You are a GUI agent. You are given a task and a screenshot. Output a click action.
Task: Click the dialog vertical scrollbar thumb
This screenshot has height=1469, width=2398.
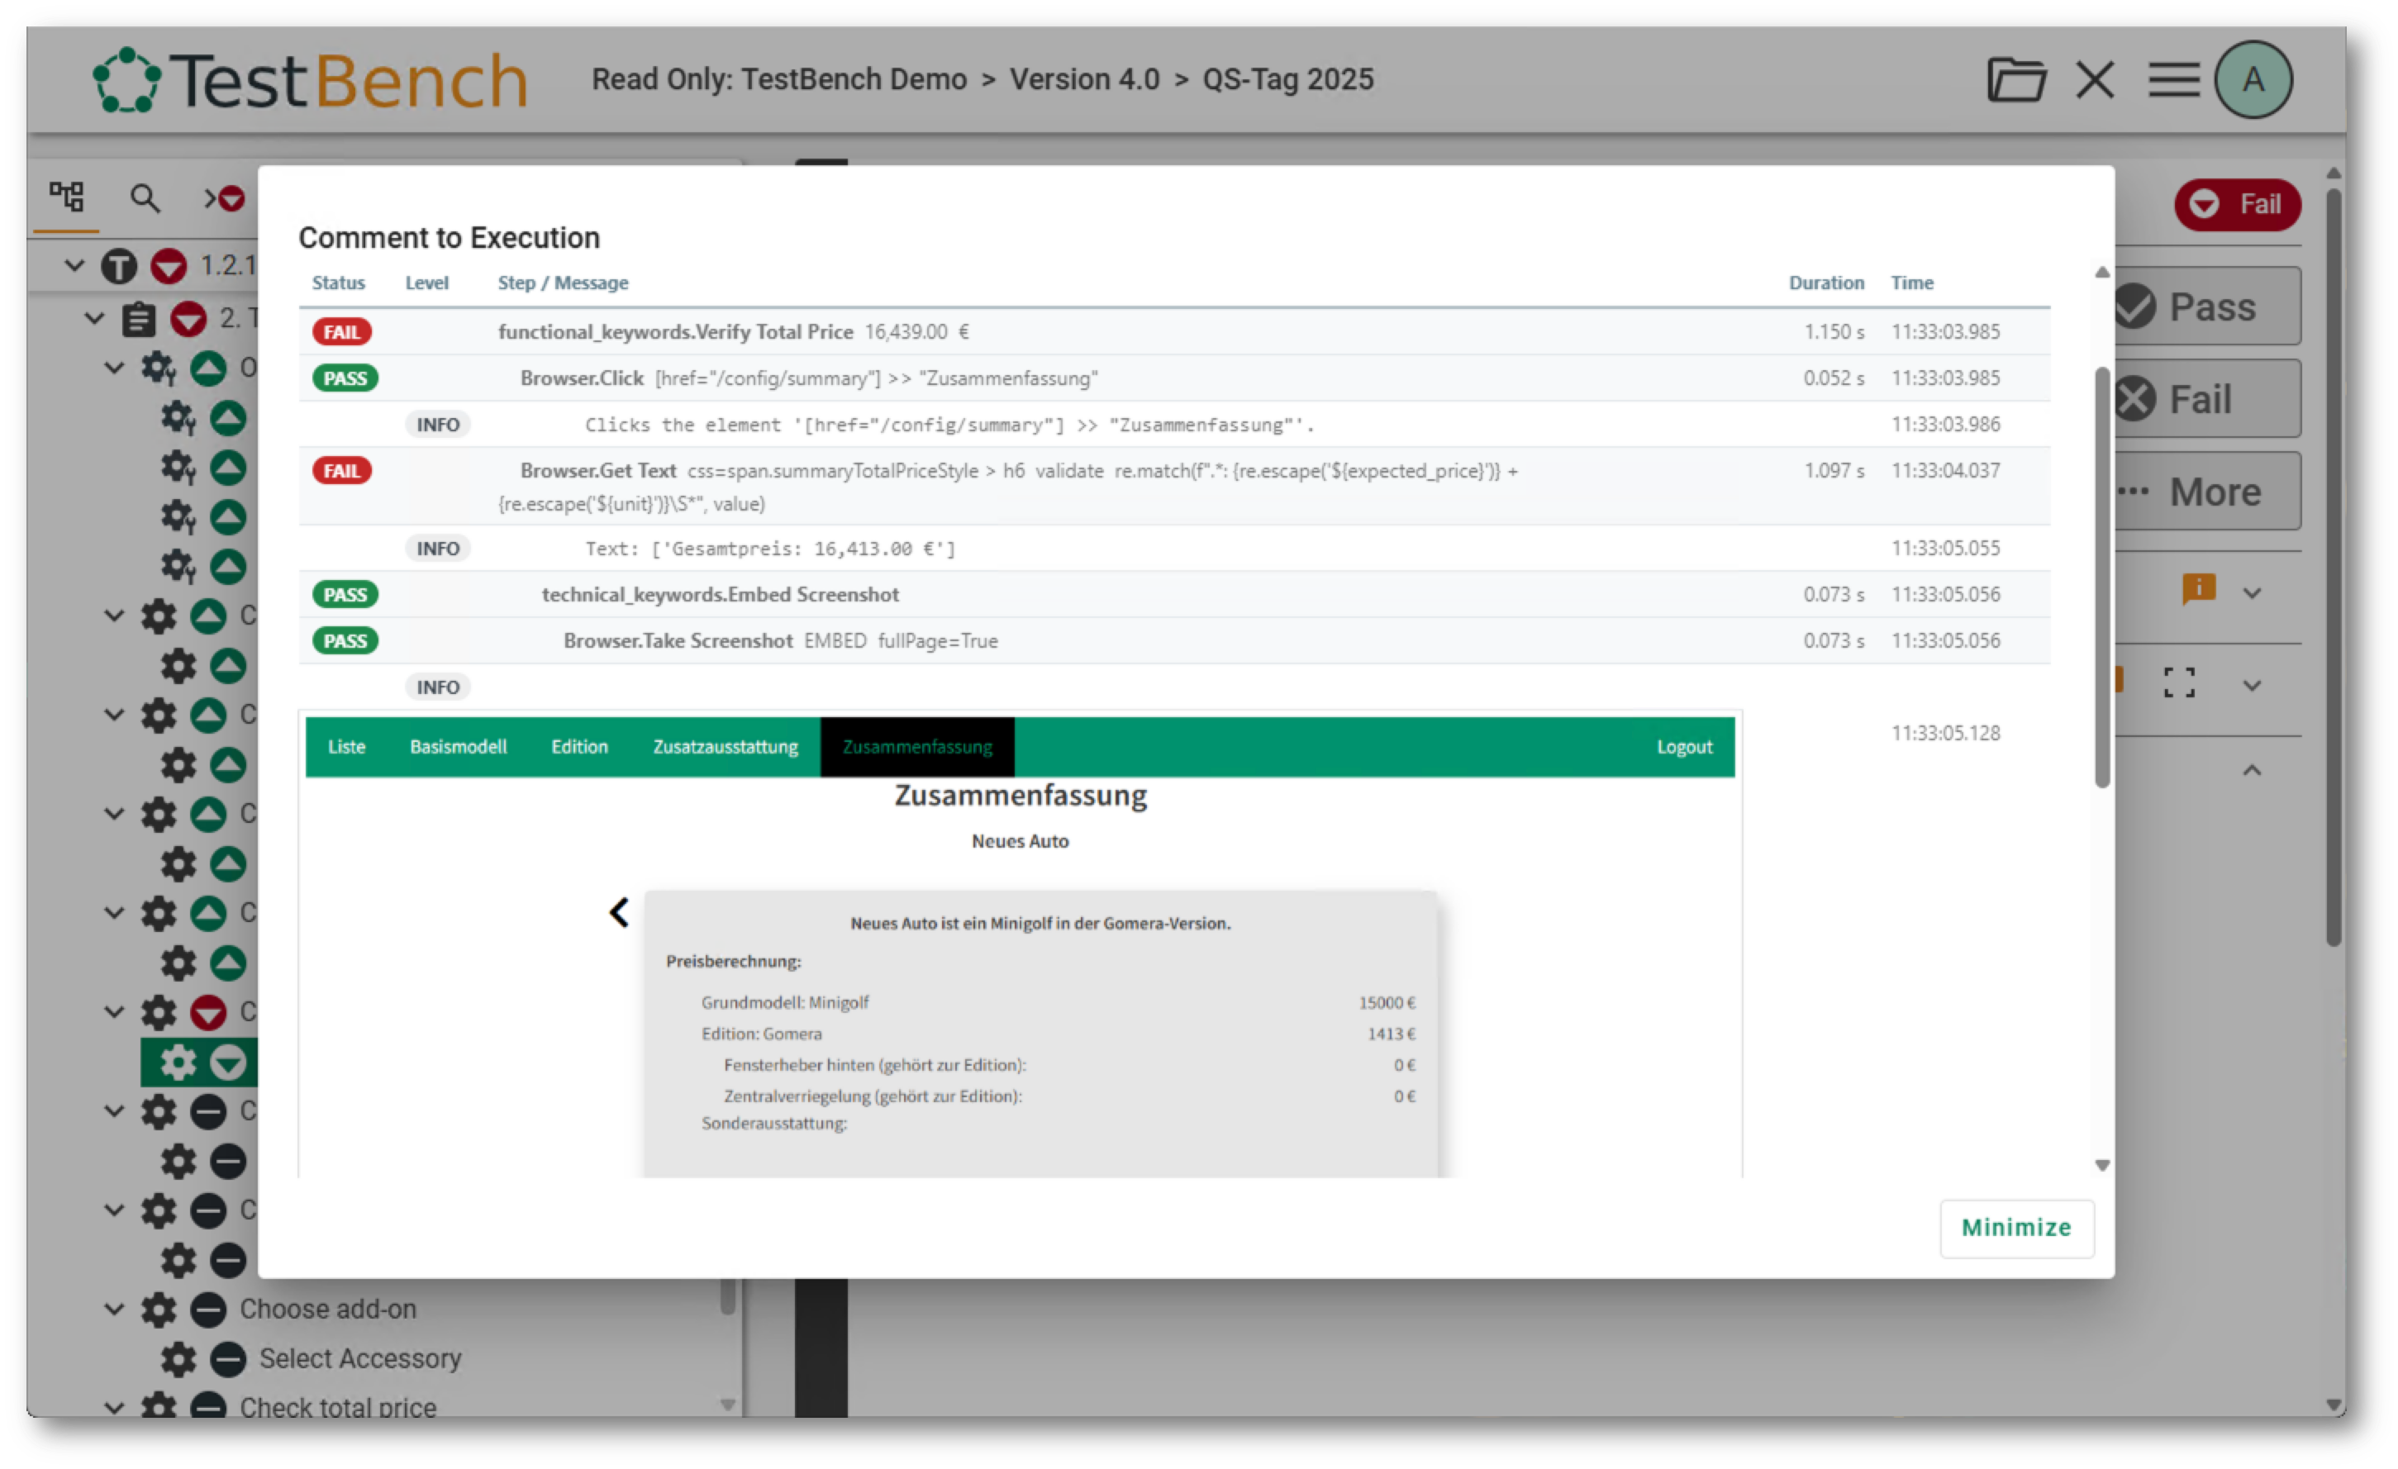pos(2101,577)
